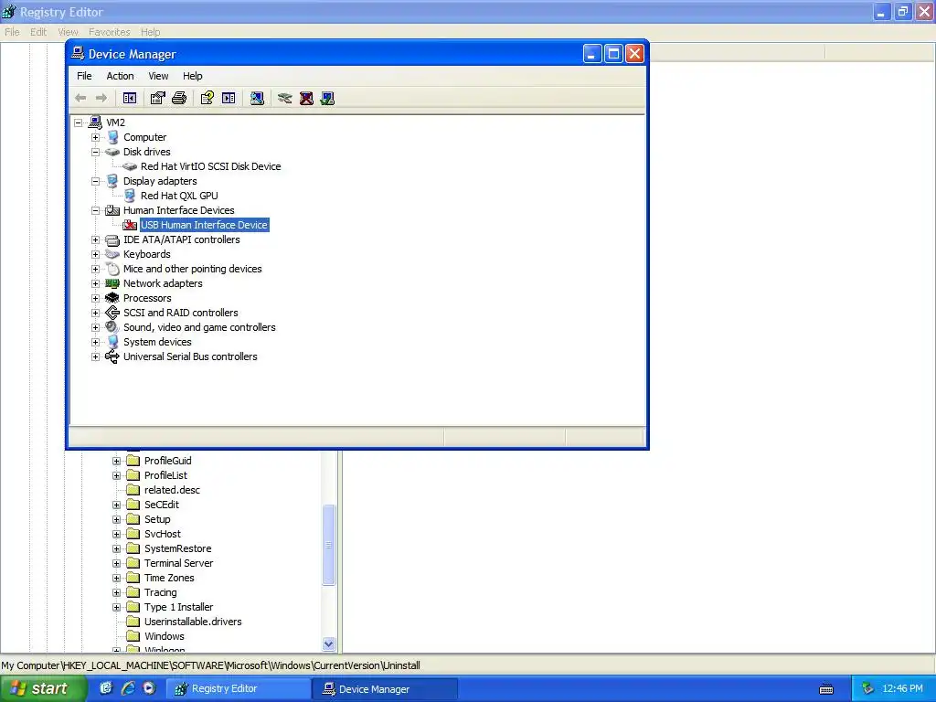Expand Terminal Server key in Registry Editor
This screenshot has height=702, width=936.
click(117, 563)
